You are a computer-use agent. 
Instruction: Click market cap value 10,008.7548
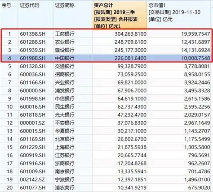click(195, 58)
